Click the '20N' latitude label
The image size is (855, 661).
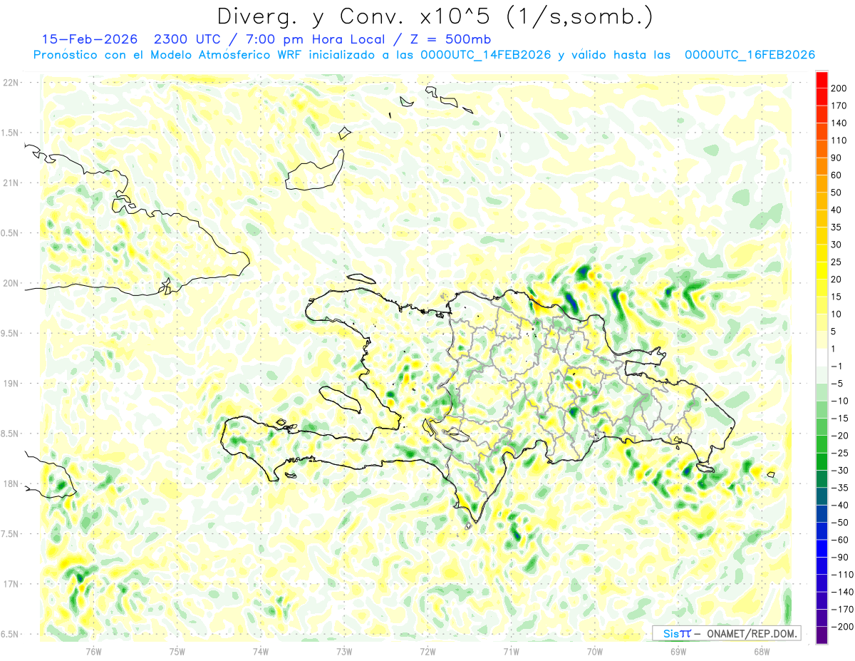11,283
